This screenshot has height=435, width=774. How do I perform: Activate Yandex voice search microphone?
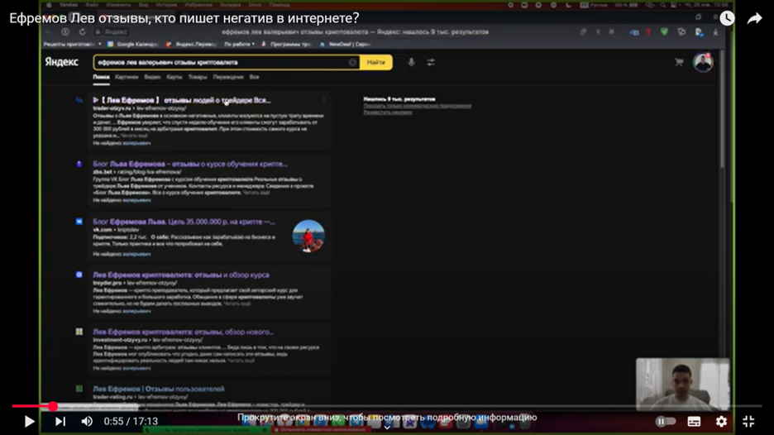tap(411, 62)
